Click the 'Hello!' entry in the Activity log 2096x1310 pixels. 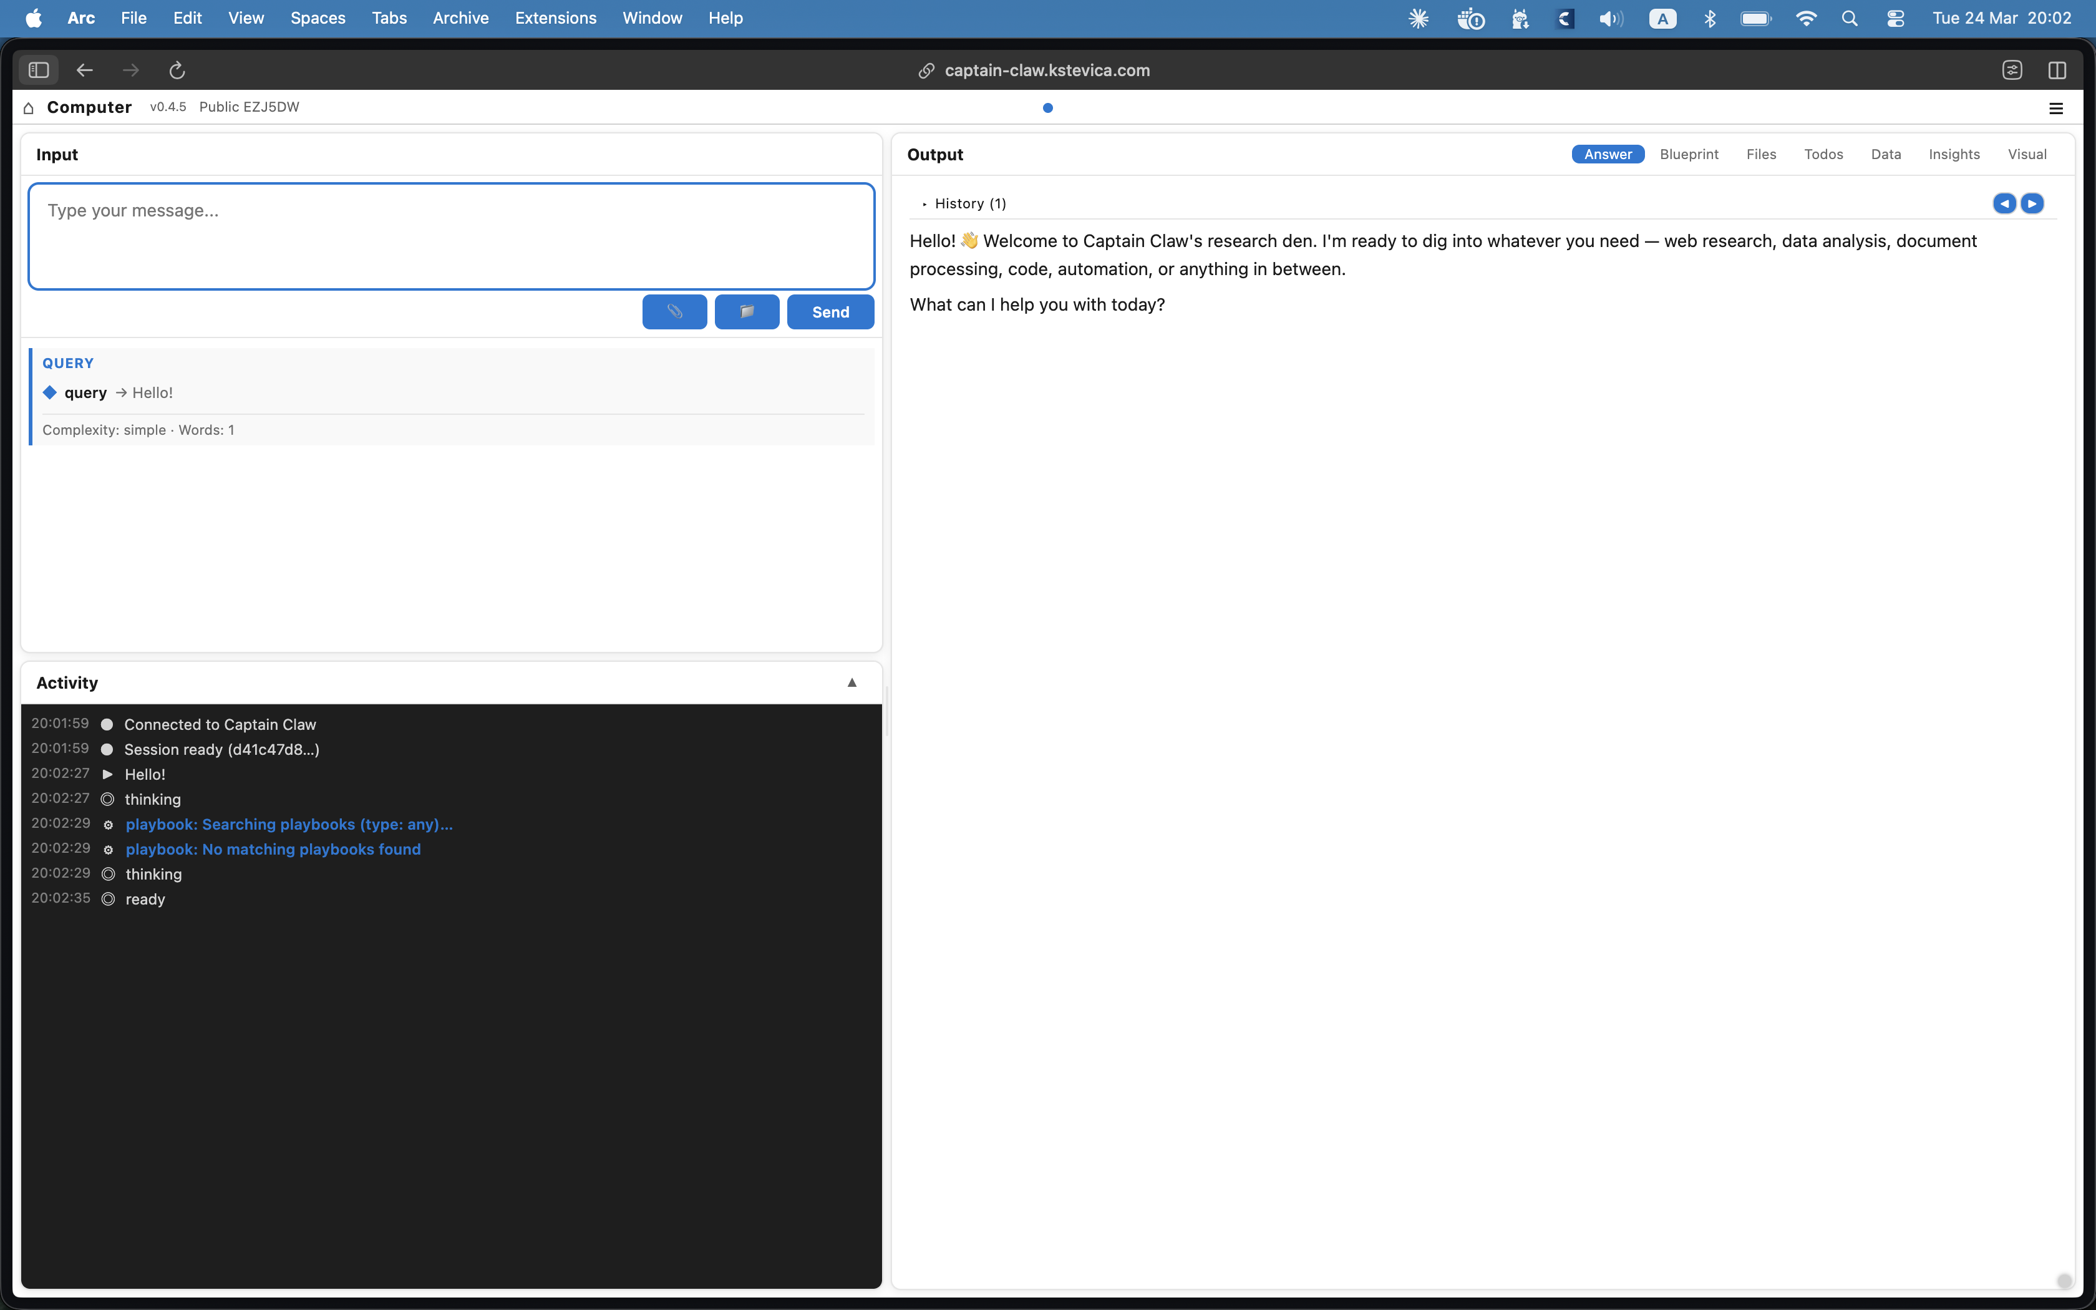(145, 775)
